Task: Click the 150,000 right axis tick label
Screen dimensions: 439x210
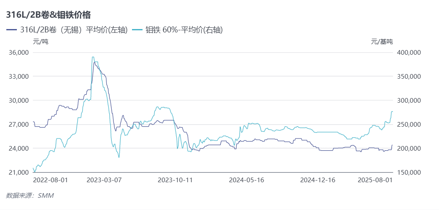Action: tap(408, 173)
